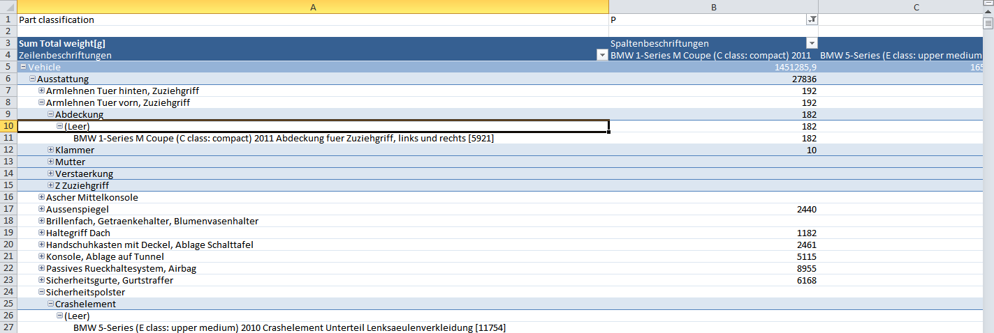Select column B header
This screenshot has height=333, width=994.
(713, 7)
